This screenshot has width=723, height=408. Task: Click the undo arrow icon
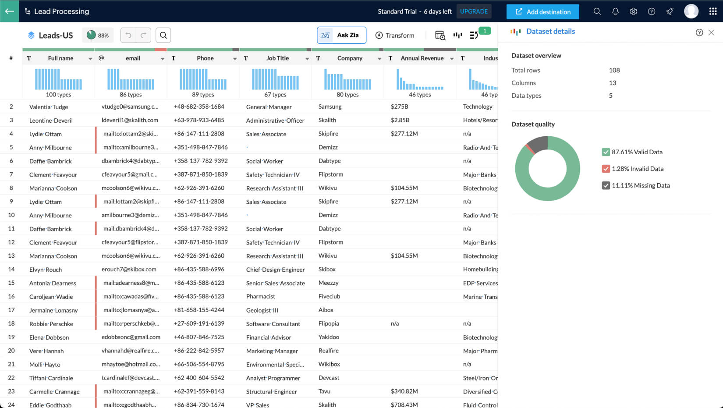coord(128,35)
